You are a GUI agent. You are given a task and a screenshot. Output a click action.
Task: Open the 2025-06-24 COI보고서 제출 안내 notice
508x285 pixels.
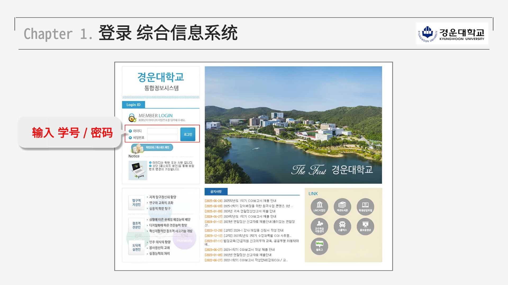pos(250,201)
